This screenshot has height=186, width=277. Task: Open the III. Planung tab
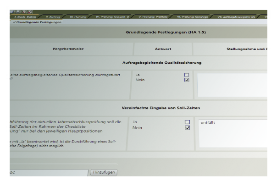coord(78,17)
